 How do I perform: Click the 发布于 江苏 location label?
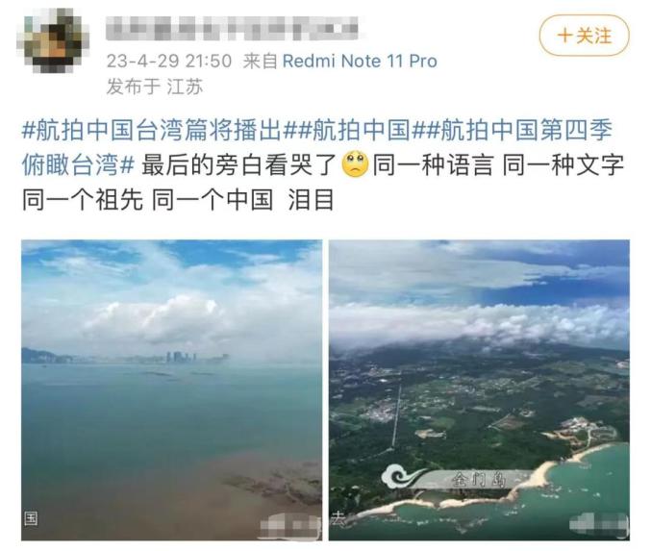[x=154, y=87]
